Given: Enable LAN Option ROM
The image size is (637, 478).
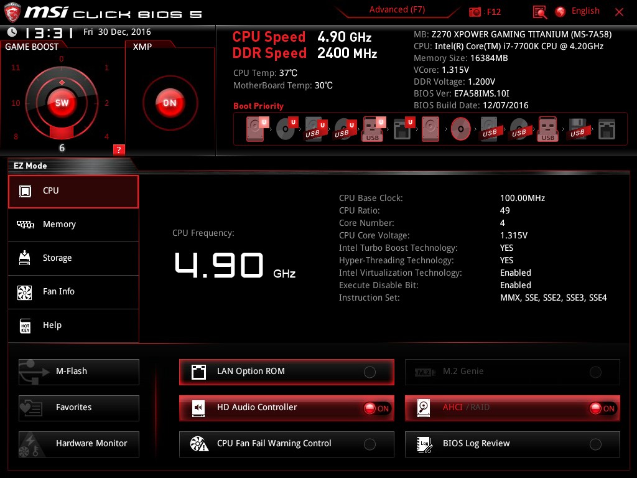Looking at the screenshot, I should [x=370, y=372].
